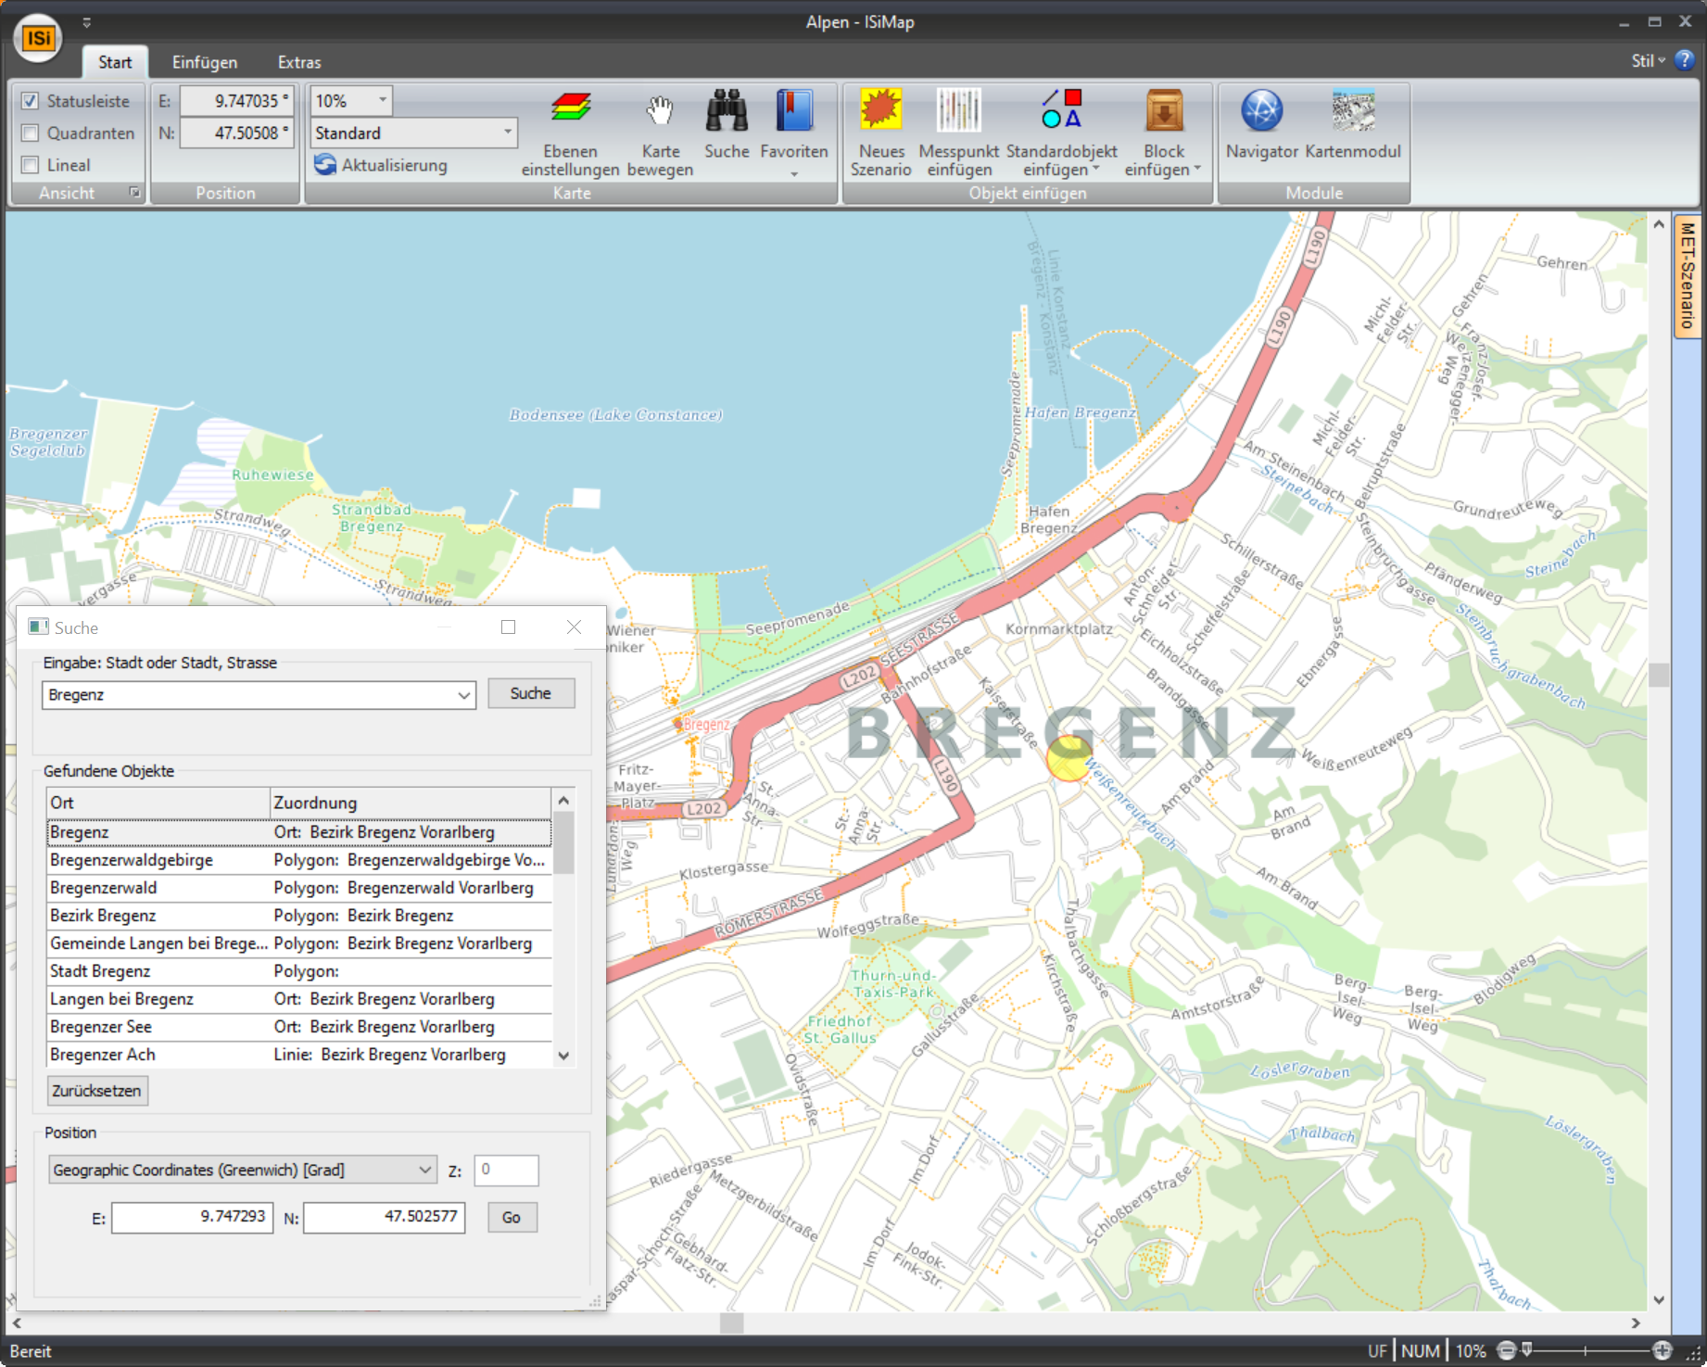Image resolution: width=1707 pixels, height=1367 pixels.
Task: Click the Go button
Action: pos(512,1218)
